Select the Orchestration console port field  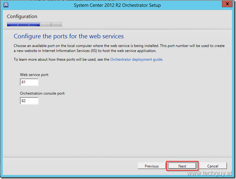pos(29,101)
